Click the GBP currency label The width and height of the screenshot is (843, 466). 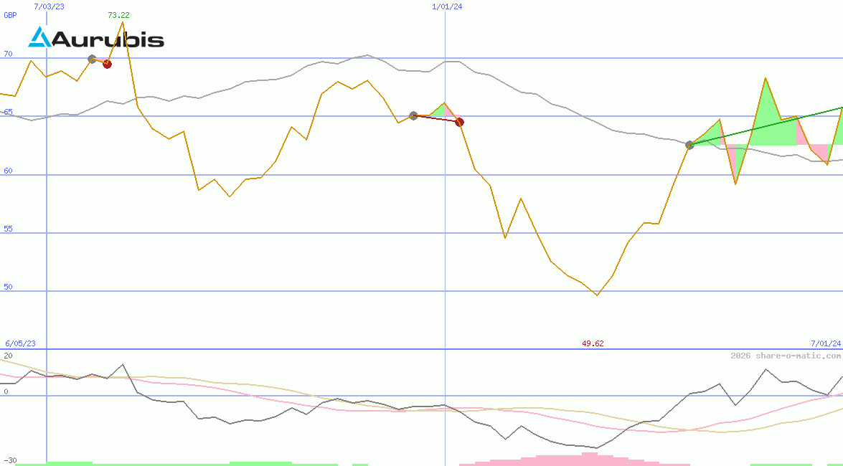pos(10,15)
